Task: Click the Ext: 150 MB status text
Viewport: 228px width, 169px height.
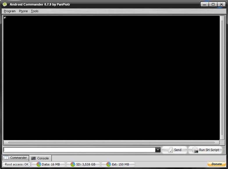Action: click(x=120, y=164)
